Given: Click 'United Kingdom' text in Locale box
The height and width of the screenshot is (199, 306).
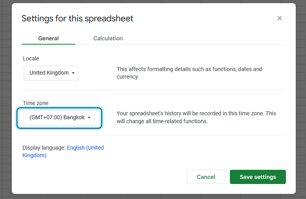Looking at the screenshot, I should pyautogui.click(x=49, y=73).
